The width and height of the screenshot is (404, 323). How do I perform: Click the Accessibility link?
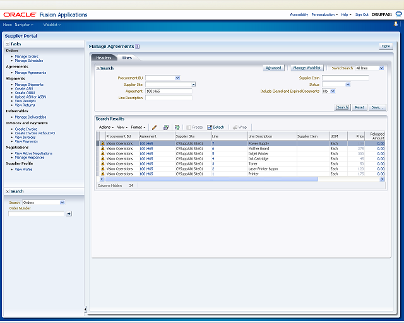pyautogui.click(x=299, y=15)
